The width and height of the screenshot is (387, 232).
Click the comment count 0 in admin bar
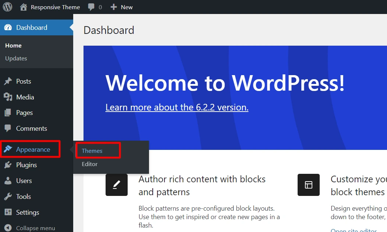pos(100,7)
